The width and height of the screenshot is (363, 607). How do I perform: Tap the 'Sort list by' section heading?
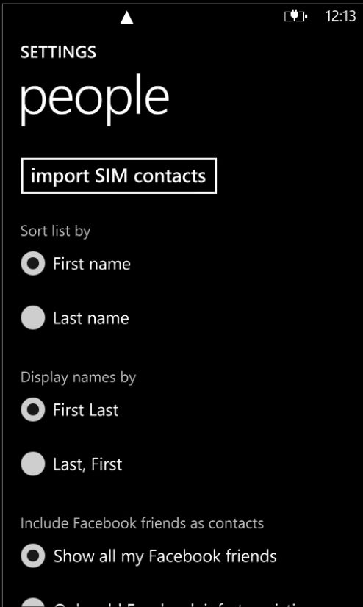[55, 231]
